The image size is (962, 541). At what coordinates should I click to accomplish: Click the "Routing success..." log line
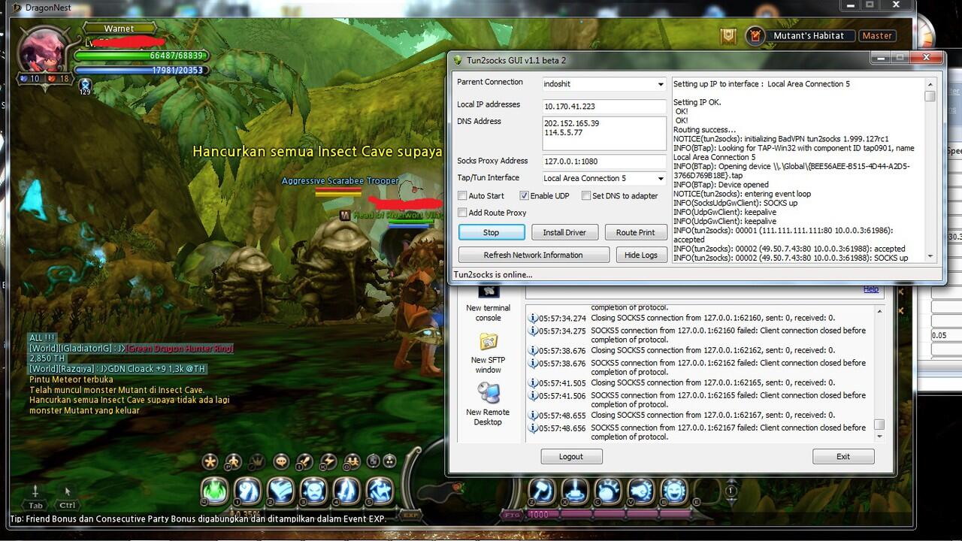[x=705, y=130]
